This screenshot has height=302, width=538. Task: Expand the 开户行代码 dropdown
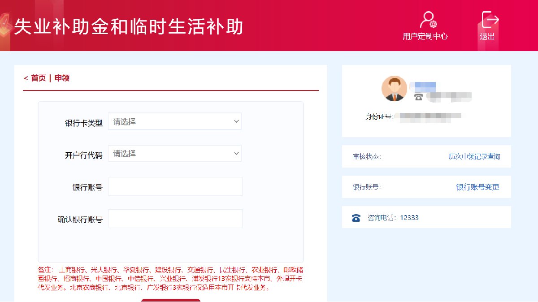174,154
